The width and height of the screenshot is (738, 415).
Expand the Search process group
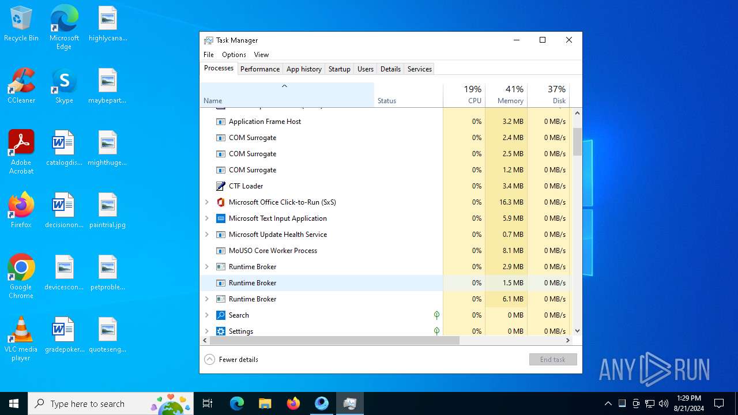(x=207, y=315)
